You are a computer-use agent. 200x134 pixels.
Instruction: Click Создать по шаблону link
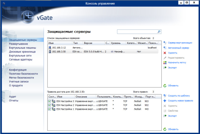pos(179,96)
